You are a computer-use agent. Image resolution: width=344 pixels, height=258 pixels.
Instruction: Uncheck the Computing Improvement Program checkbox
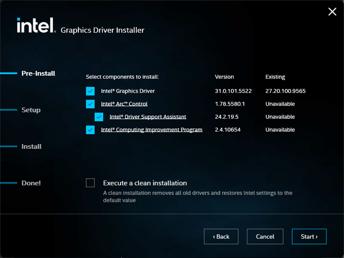click(90, 130)
